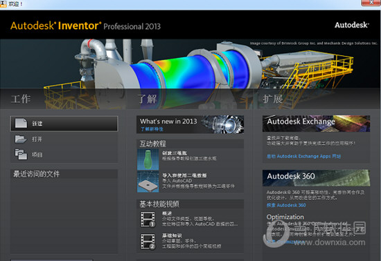Image resolution: width=381 pixels, height=261 pixels.
Task: Play the film strip video number 2
Action: click(148, 241)
